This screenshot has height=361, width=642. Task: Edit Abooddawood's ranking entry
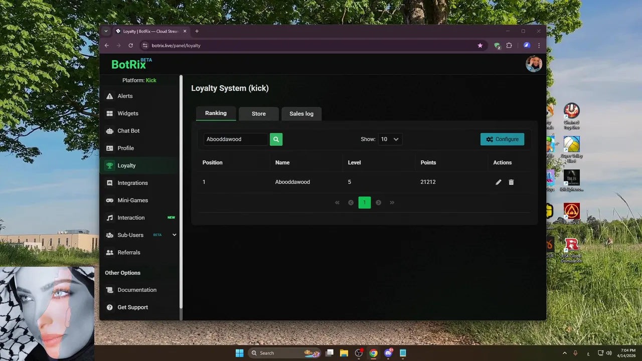click(x=498, y=182)
